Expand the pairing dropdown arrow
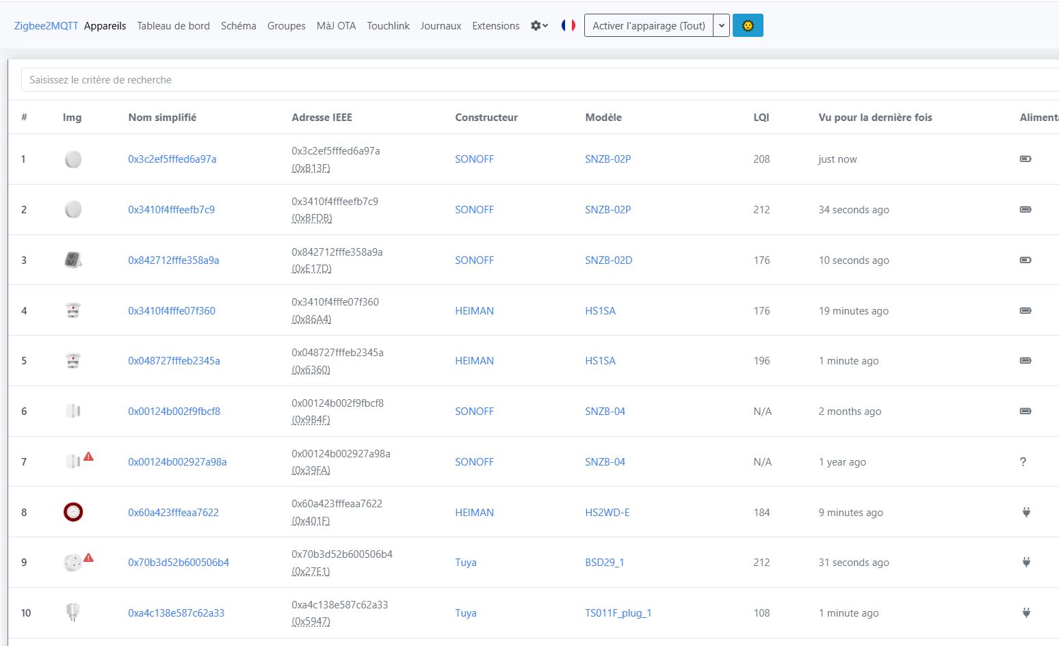Viewport: 1059px width, 646px height. pyautogui.click(x=721, y=26)
